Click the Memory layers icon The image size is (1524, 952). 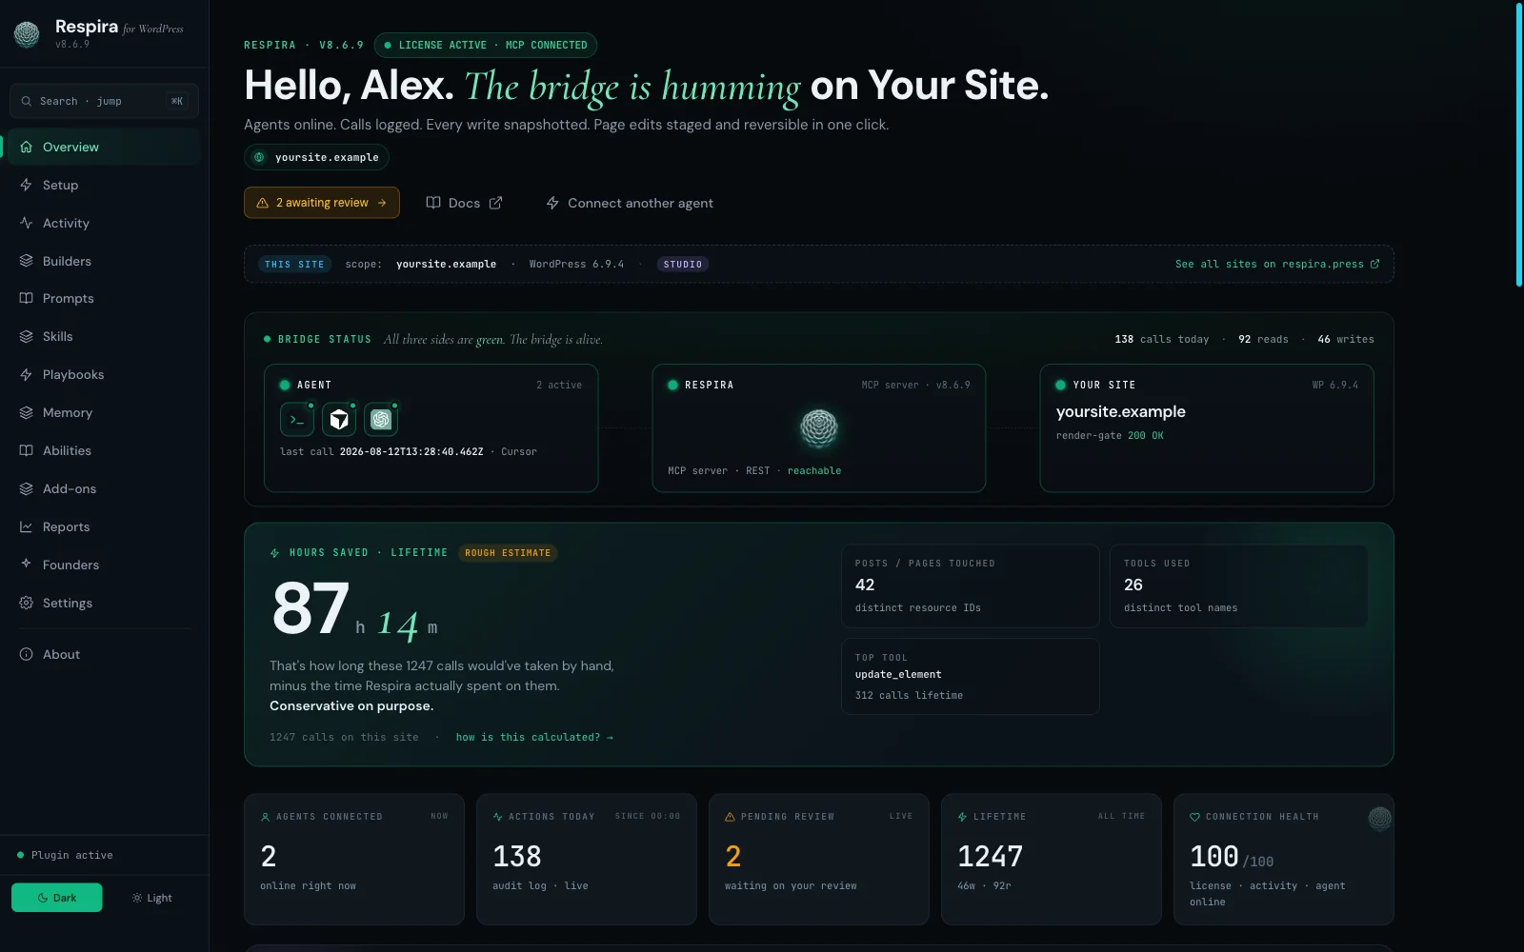click(x=26, y=412)
